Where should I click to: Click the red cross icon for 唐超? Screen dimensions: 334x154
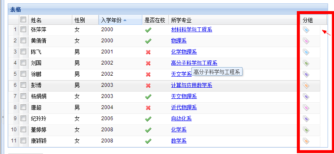148,108
